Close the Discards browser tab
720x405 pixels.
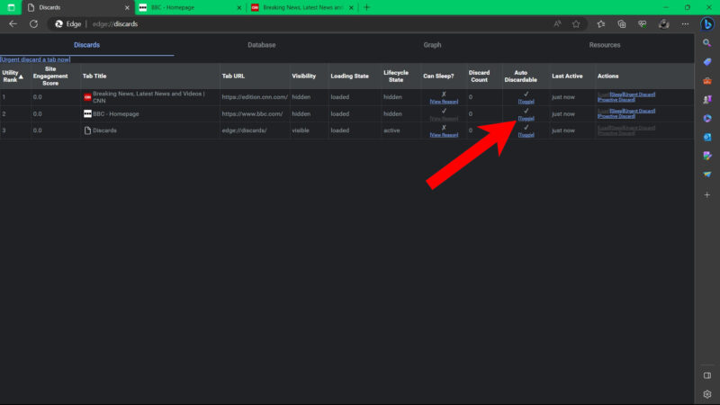(127, 8)
